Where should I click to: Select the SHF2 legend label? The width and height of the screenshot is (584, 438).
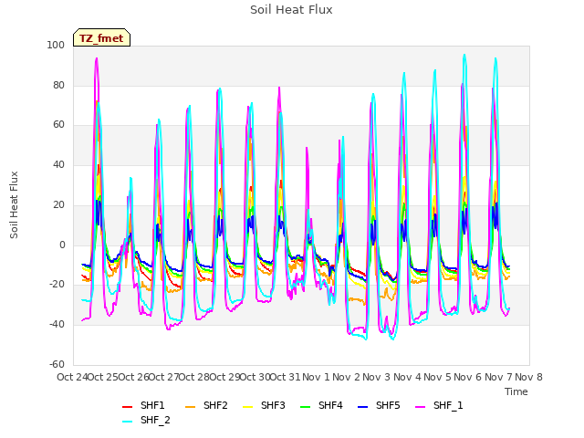[215, 405]
